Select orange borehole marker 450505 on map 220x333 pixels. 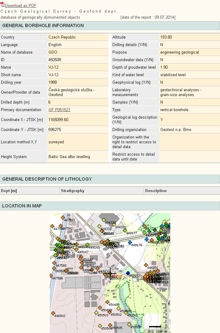pos(110,325)
